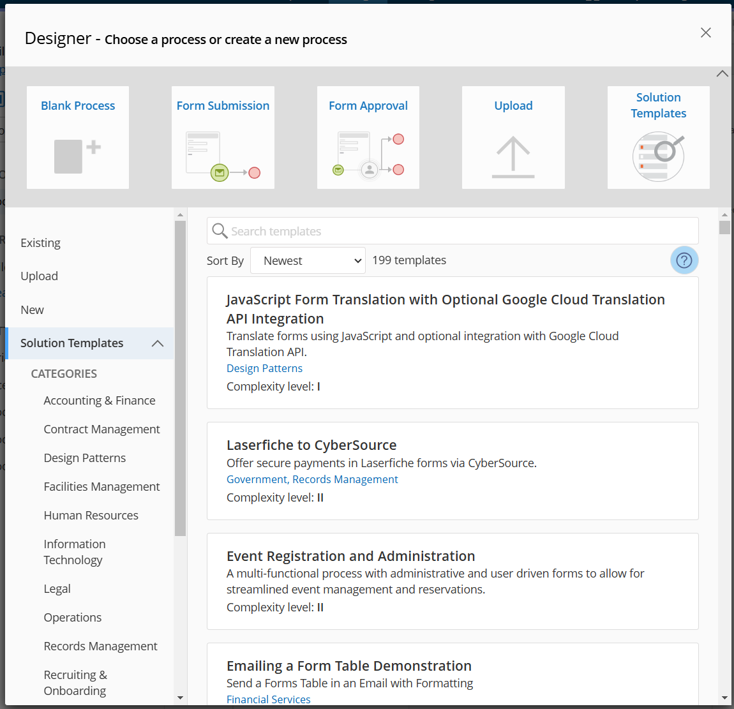Click the Government, Records Management link
The image size is (734, 709).
click(312, 479)
